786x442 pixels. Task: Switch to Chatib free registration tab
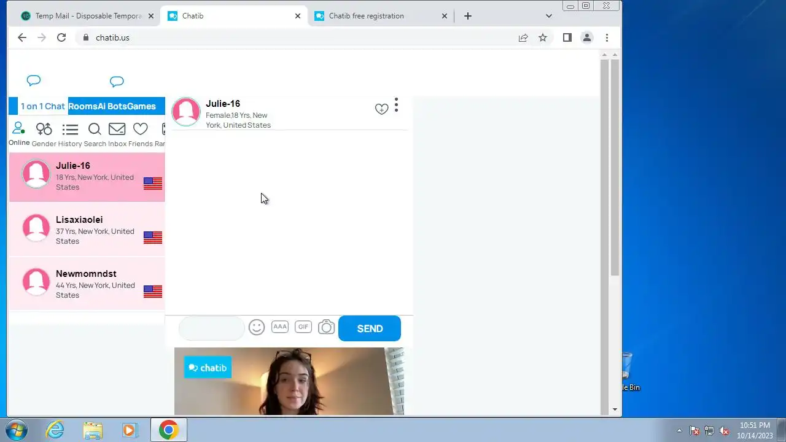pos(381,16)
